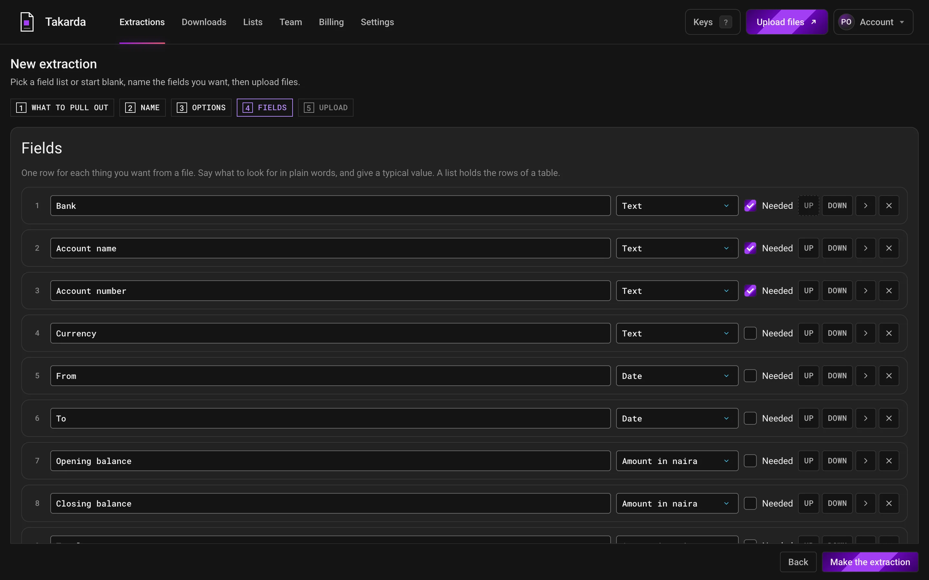Move Account name field UP

tap(808, 248)
